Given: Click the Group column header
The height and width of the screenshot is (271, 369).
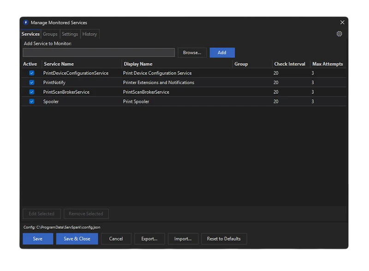Looking at the screenshot, I should (x=252, y=64).
